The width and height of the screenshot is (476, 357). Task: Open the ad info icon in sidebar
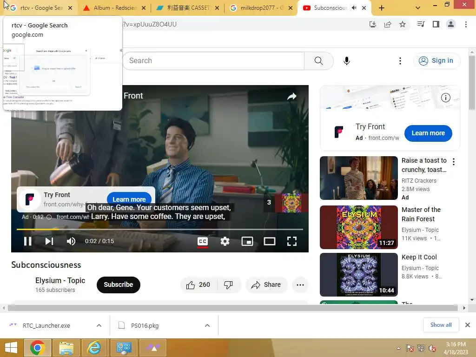(445, 98)
